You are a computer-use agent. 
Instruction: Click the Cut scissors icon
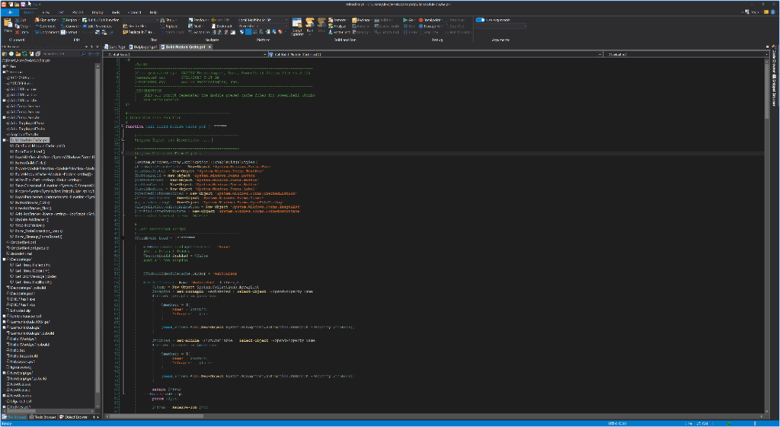click(x=18, y=20)
